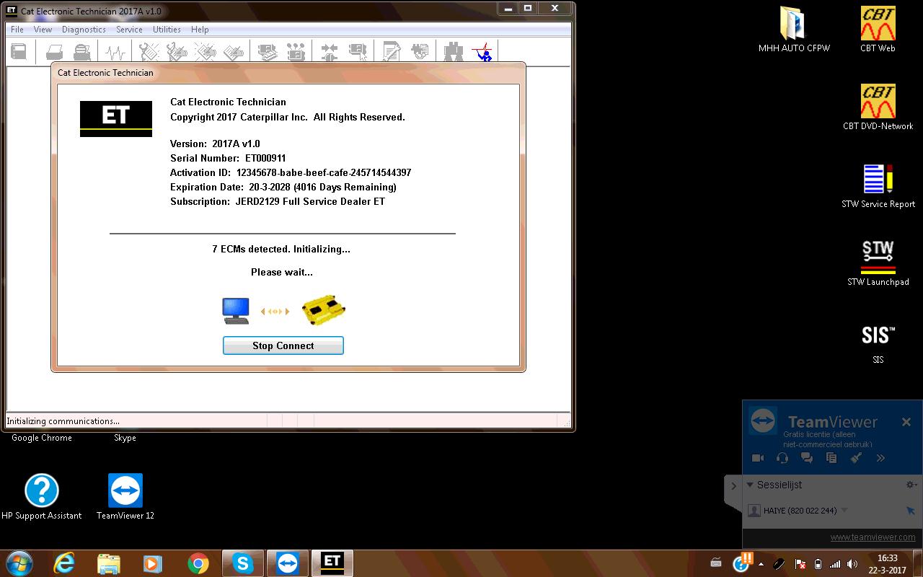Open the Service menu
The image size is (923, 577).
[129, 30]
